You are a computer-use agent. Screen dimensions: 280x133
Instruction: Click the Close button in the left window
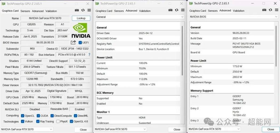coord(83,130)
